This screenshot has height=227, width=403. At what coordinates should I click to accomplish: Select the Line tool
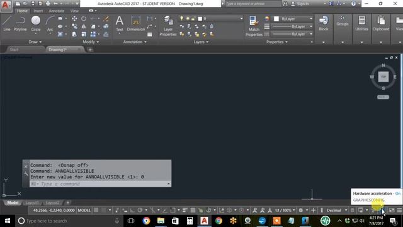pos(7,23)
